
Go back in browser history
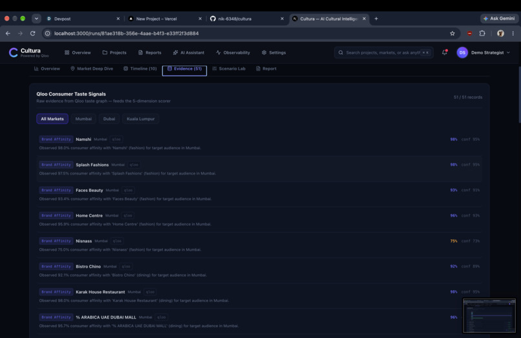[x=8, y=33]
